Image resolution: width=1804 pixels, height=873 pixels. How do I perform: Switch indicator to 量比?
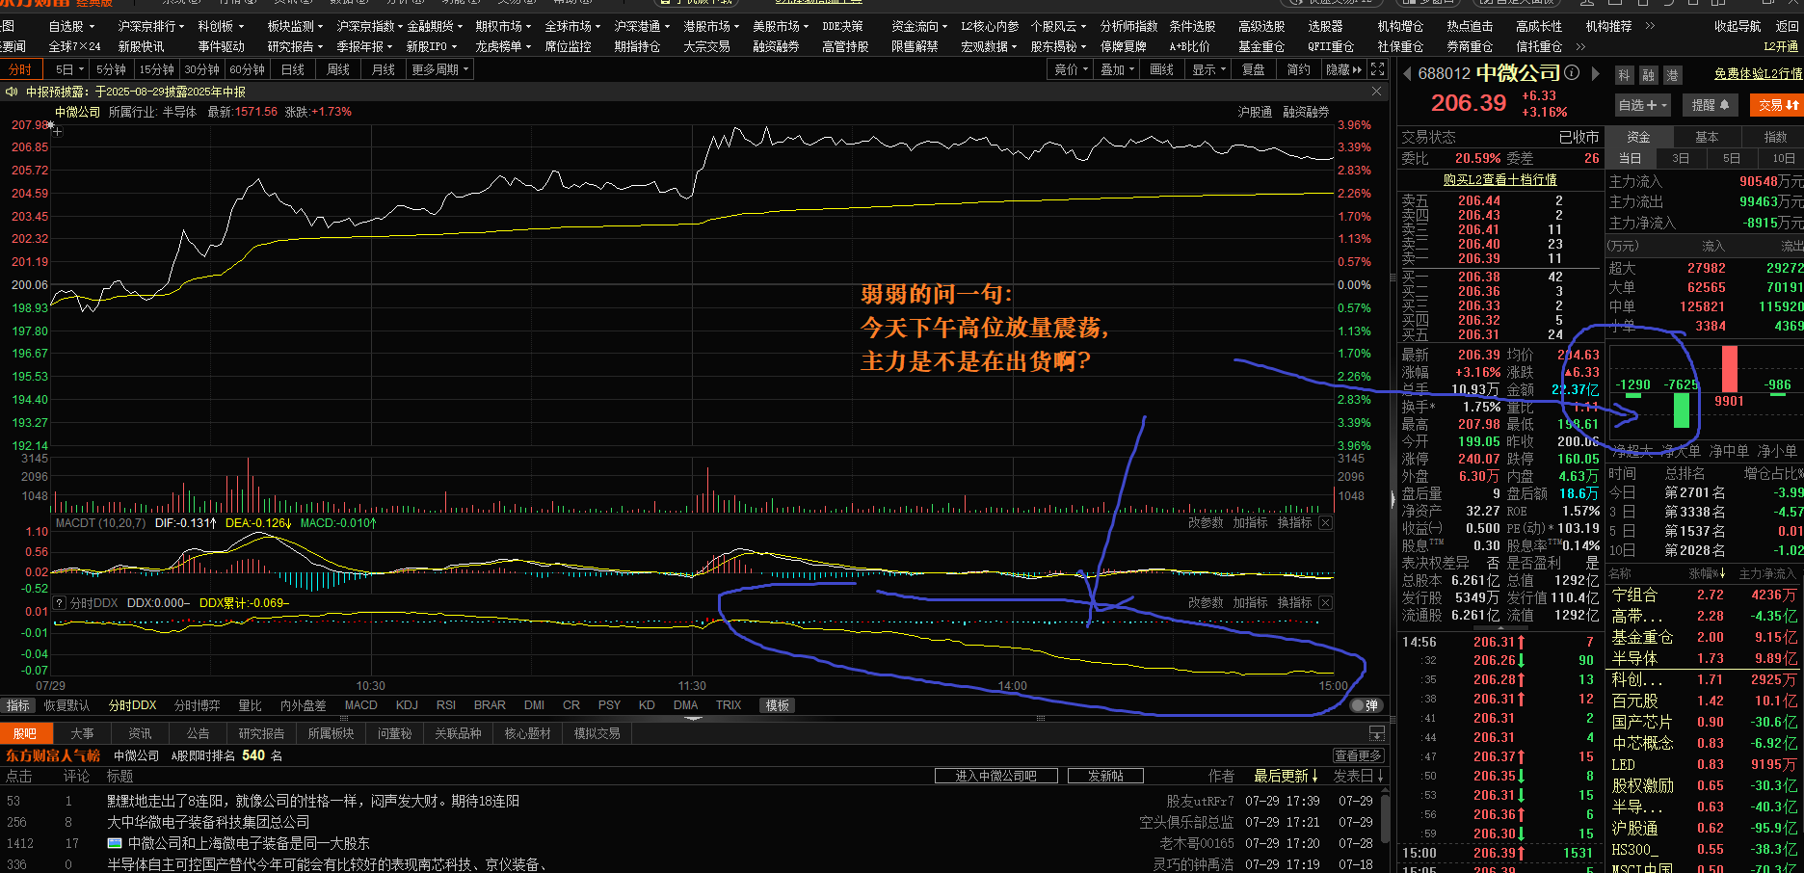coord(250,705)
